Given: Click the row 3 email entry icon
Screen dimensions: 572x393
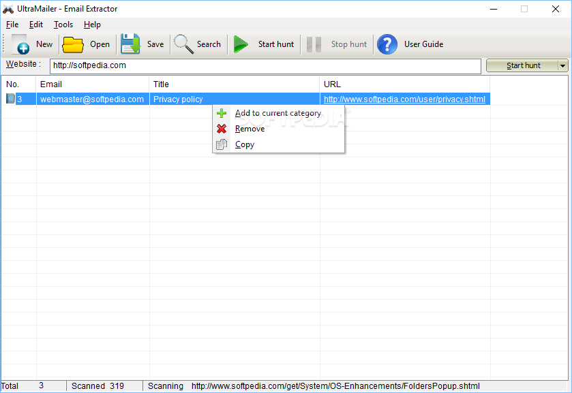Looking at the screenshot, I should [x=11, y=99].
